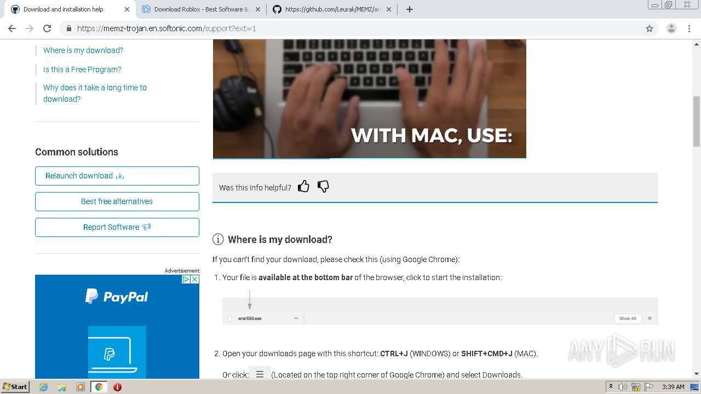Screen dimensions: 701x394
Task: Open a new browser tab
Action: click(x=410, y=9)
